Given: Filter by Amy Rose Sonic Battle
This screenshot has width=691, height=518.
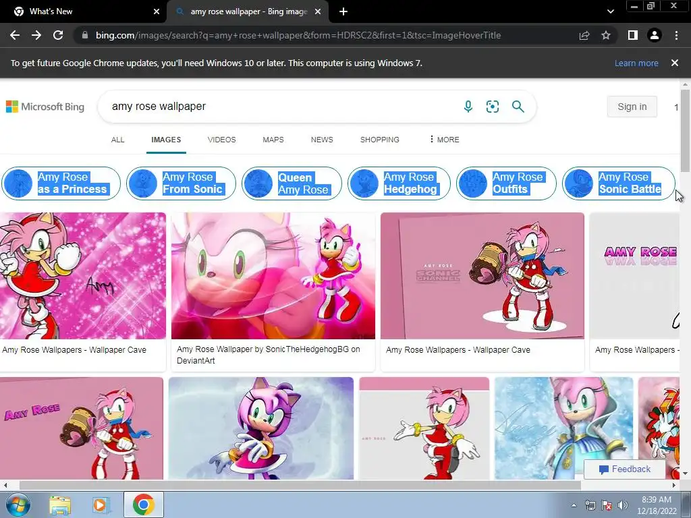Looking at the screenshot, I should click(x=619, y=183).
